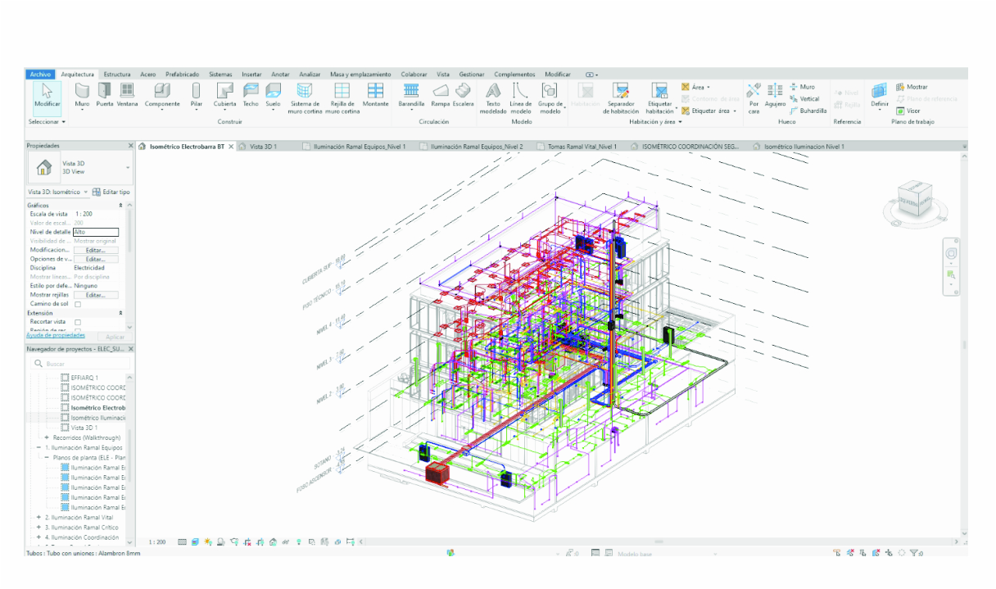Image resolution: width=996 pixels, height=589 pixels.
Task: Select the Separador de habitación tool
Action: (x=622, y=94)
